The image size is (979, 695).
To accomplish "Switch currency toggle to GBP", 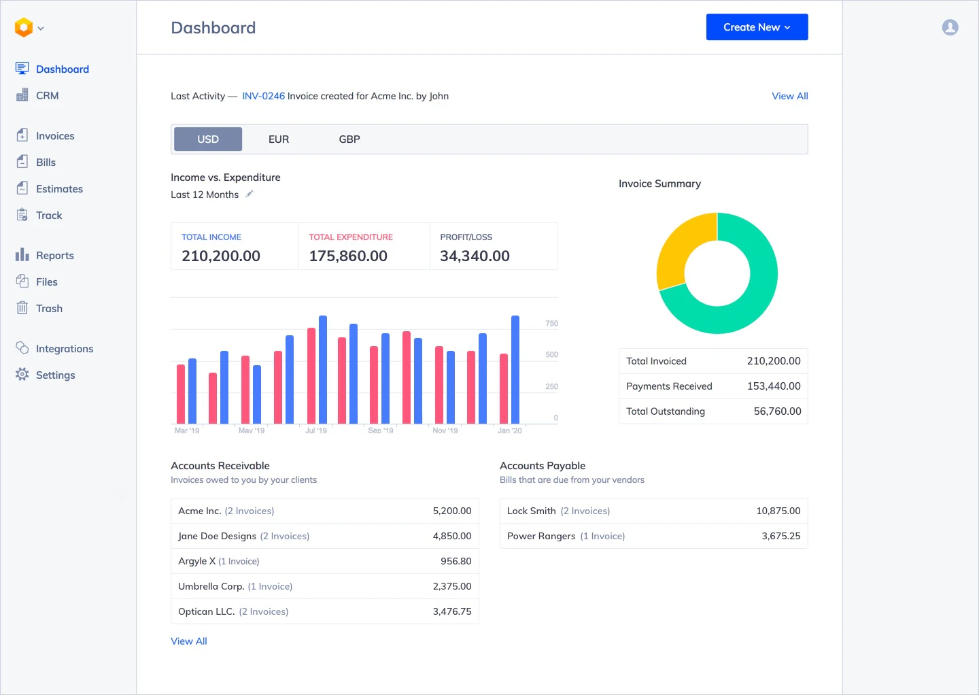I will coord(349,139).
